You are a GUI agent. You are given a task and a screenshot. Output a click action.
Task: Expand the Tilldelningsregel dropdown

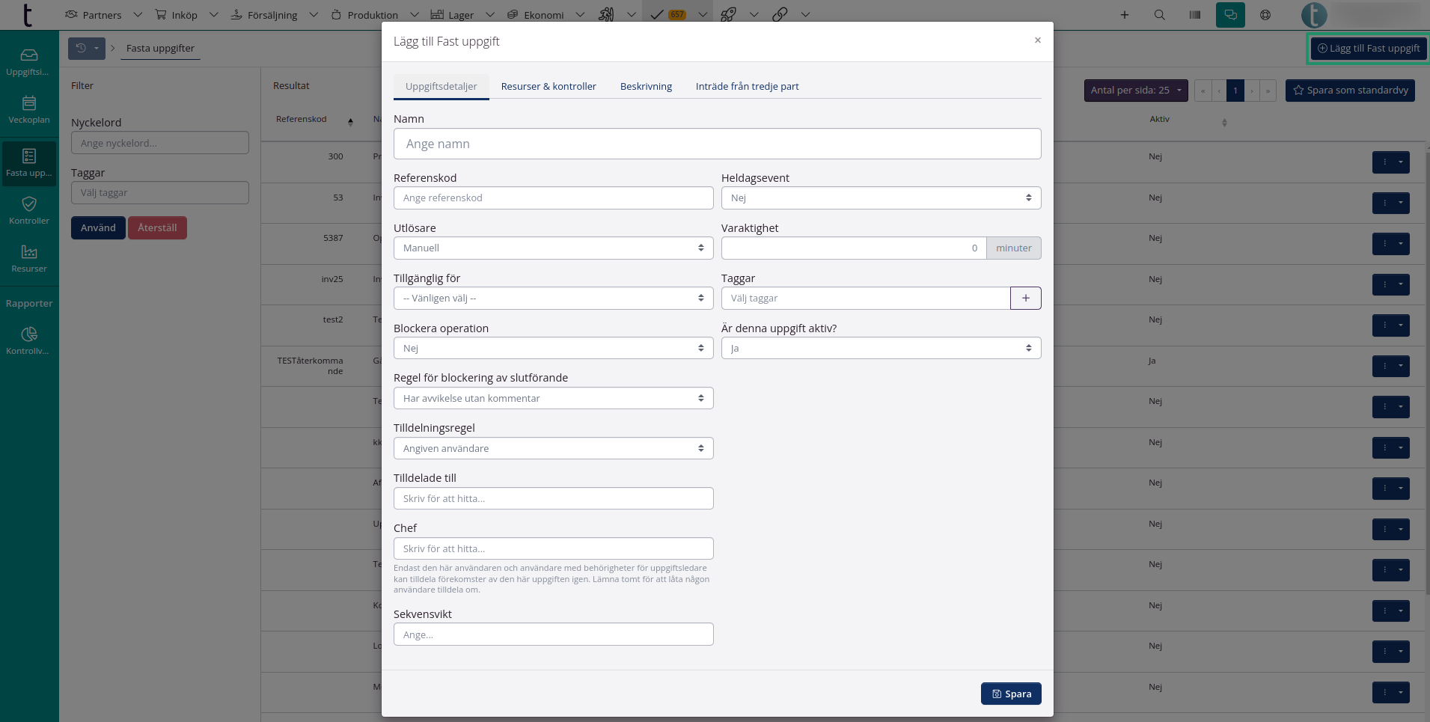[553, 449]
